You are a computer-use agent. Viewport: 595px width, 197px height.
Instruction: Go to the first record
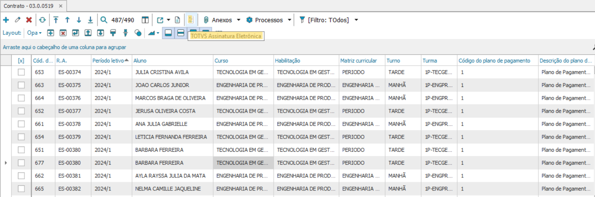click(x=56, y=20)
